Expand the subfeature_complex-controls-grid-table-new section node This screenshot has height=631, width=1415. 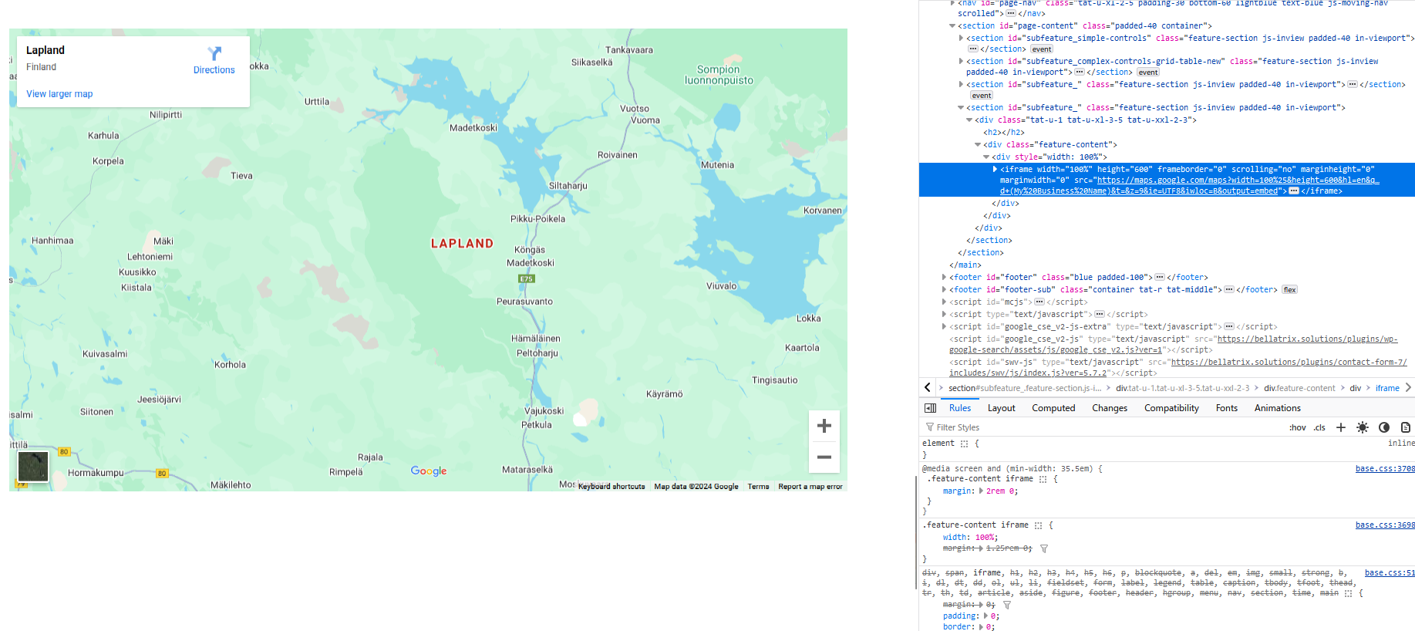coord(961,61)
